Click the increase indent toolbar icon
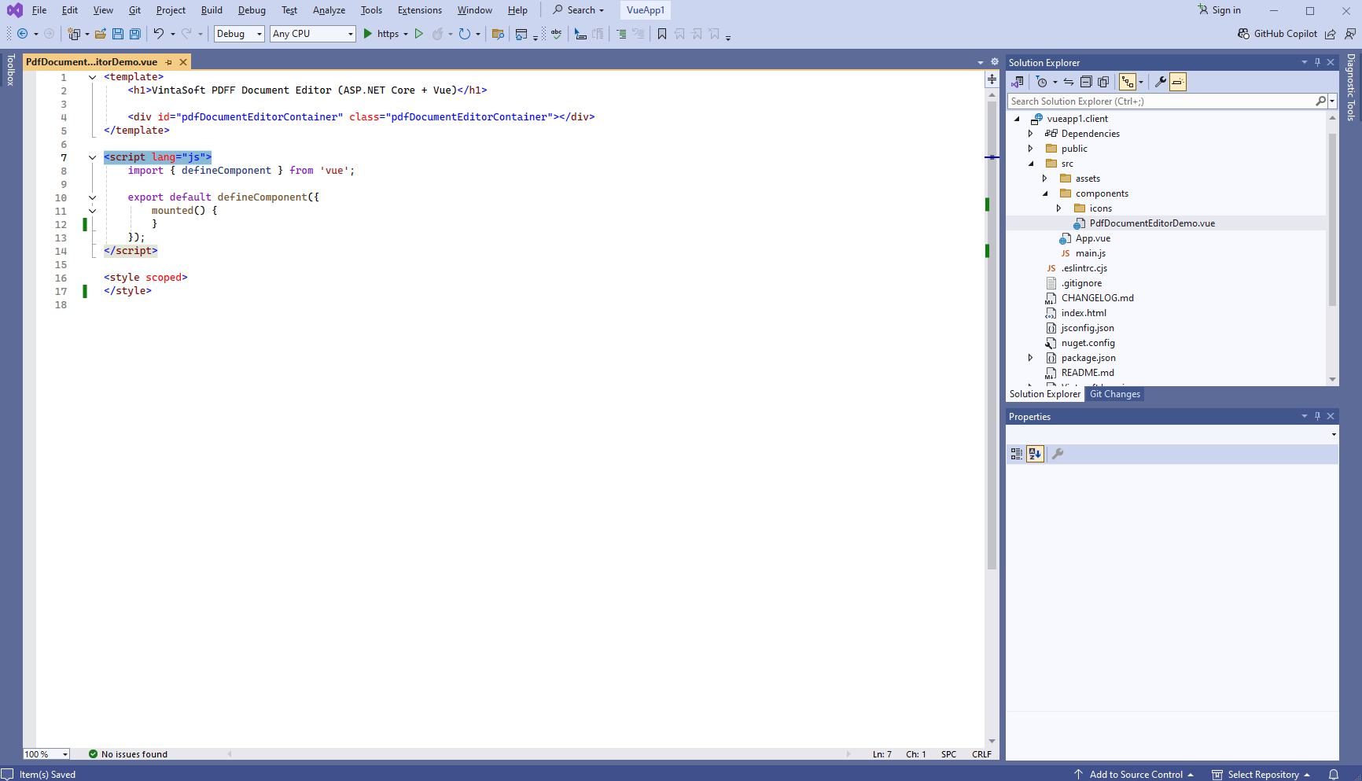This screenshot has width=1362, height=781. 621,34
